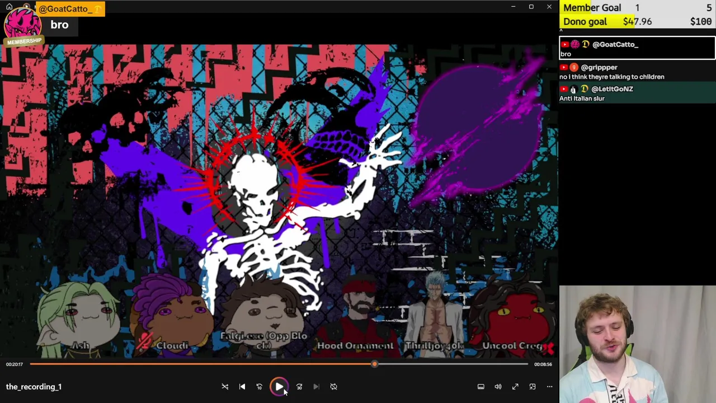Click the streamer webcam feed

tap(637, 344)
